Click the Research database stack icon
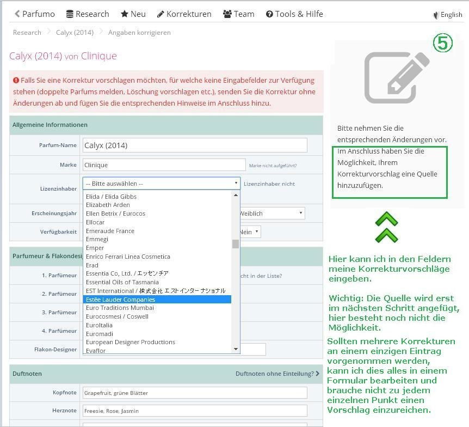 point(70,14)
